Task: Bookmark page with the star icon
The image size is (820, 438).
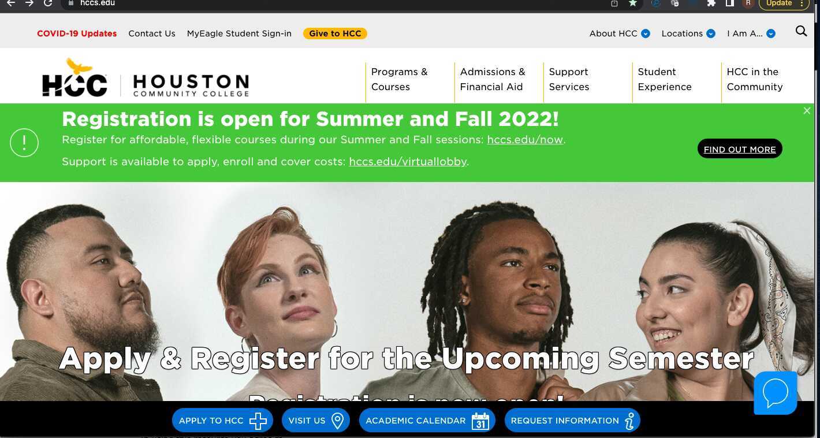Action: pyautogui.click(x=633, y=3)
